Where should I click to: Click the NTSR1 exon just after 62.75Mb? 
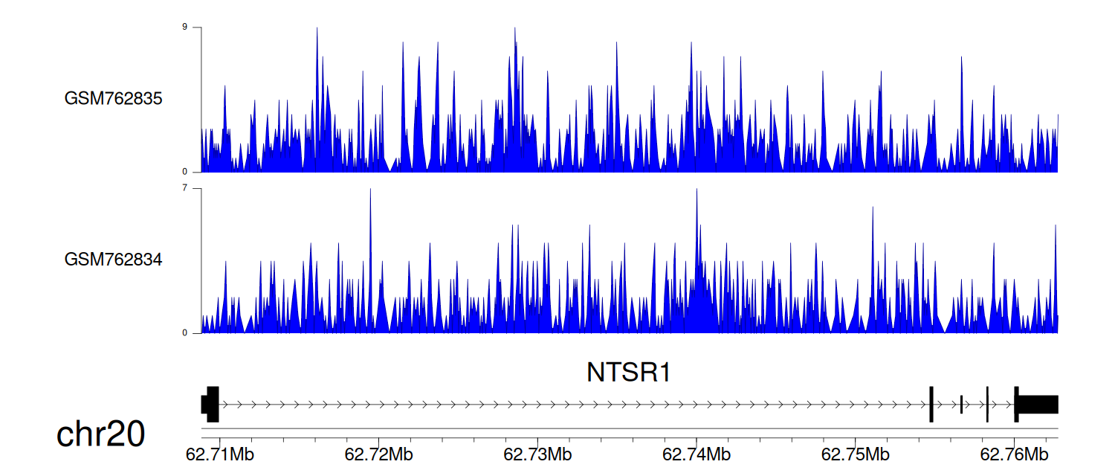(931, 405)
